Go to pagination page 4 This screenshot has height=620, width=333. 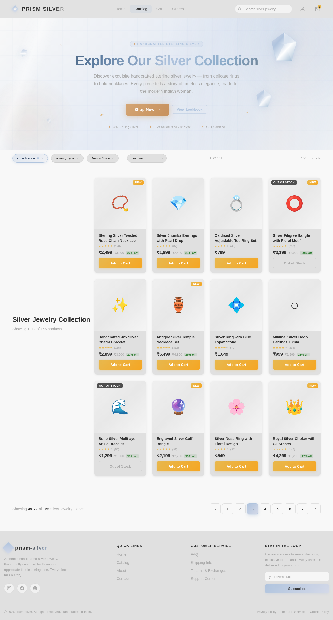point(265,509)
